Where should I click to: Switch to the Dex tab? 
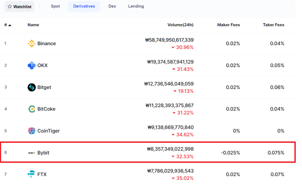coord(112,6)
